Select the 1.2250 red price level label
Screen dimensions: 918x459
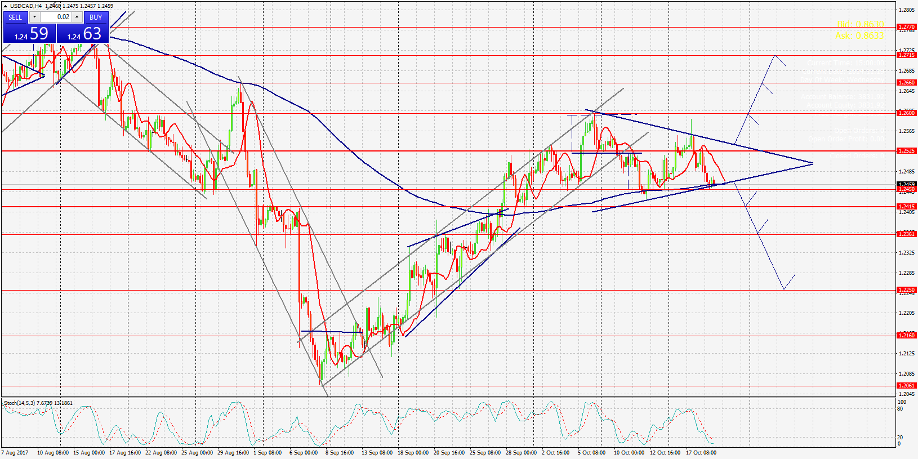(x=906, y=290)
